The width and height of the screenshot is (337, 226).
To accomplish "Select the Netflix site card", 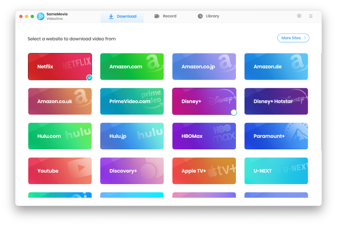I will tap(60, 66).
